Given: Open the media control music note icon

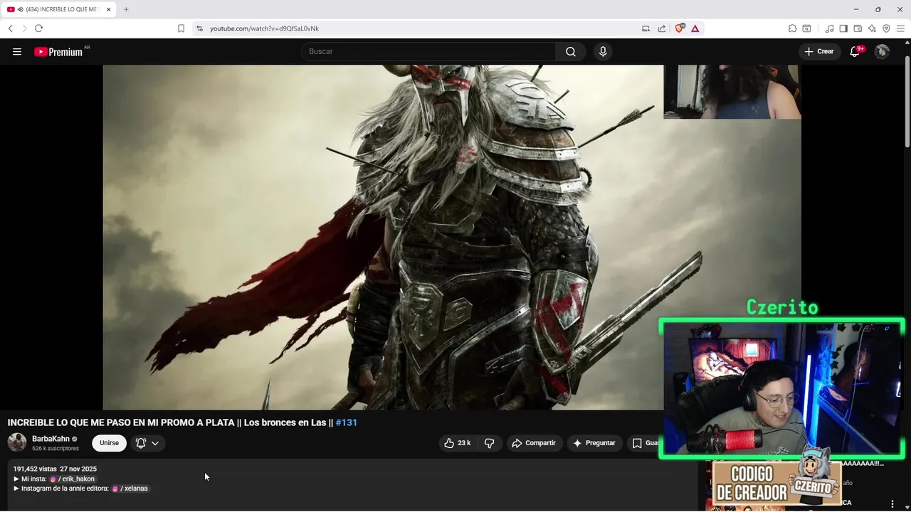Looking at the screenshot, I should [x=829, y=28].
